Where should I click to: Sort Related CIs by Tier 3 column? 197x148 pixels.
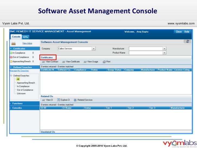[x=159, y=108]
